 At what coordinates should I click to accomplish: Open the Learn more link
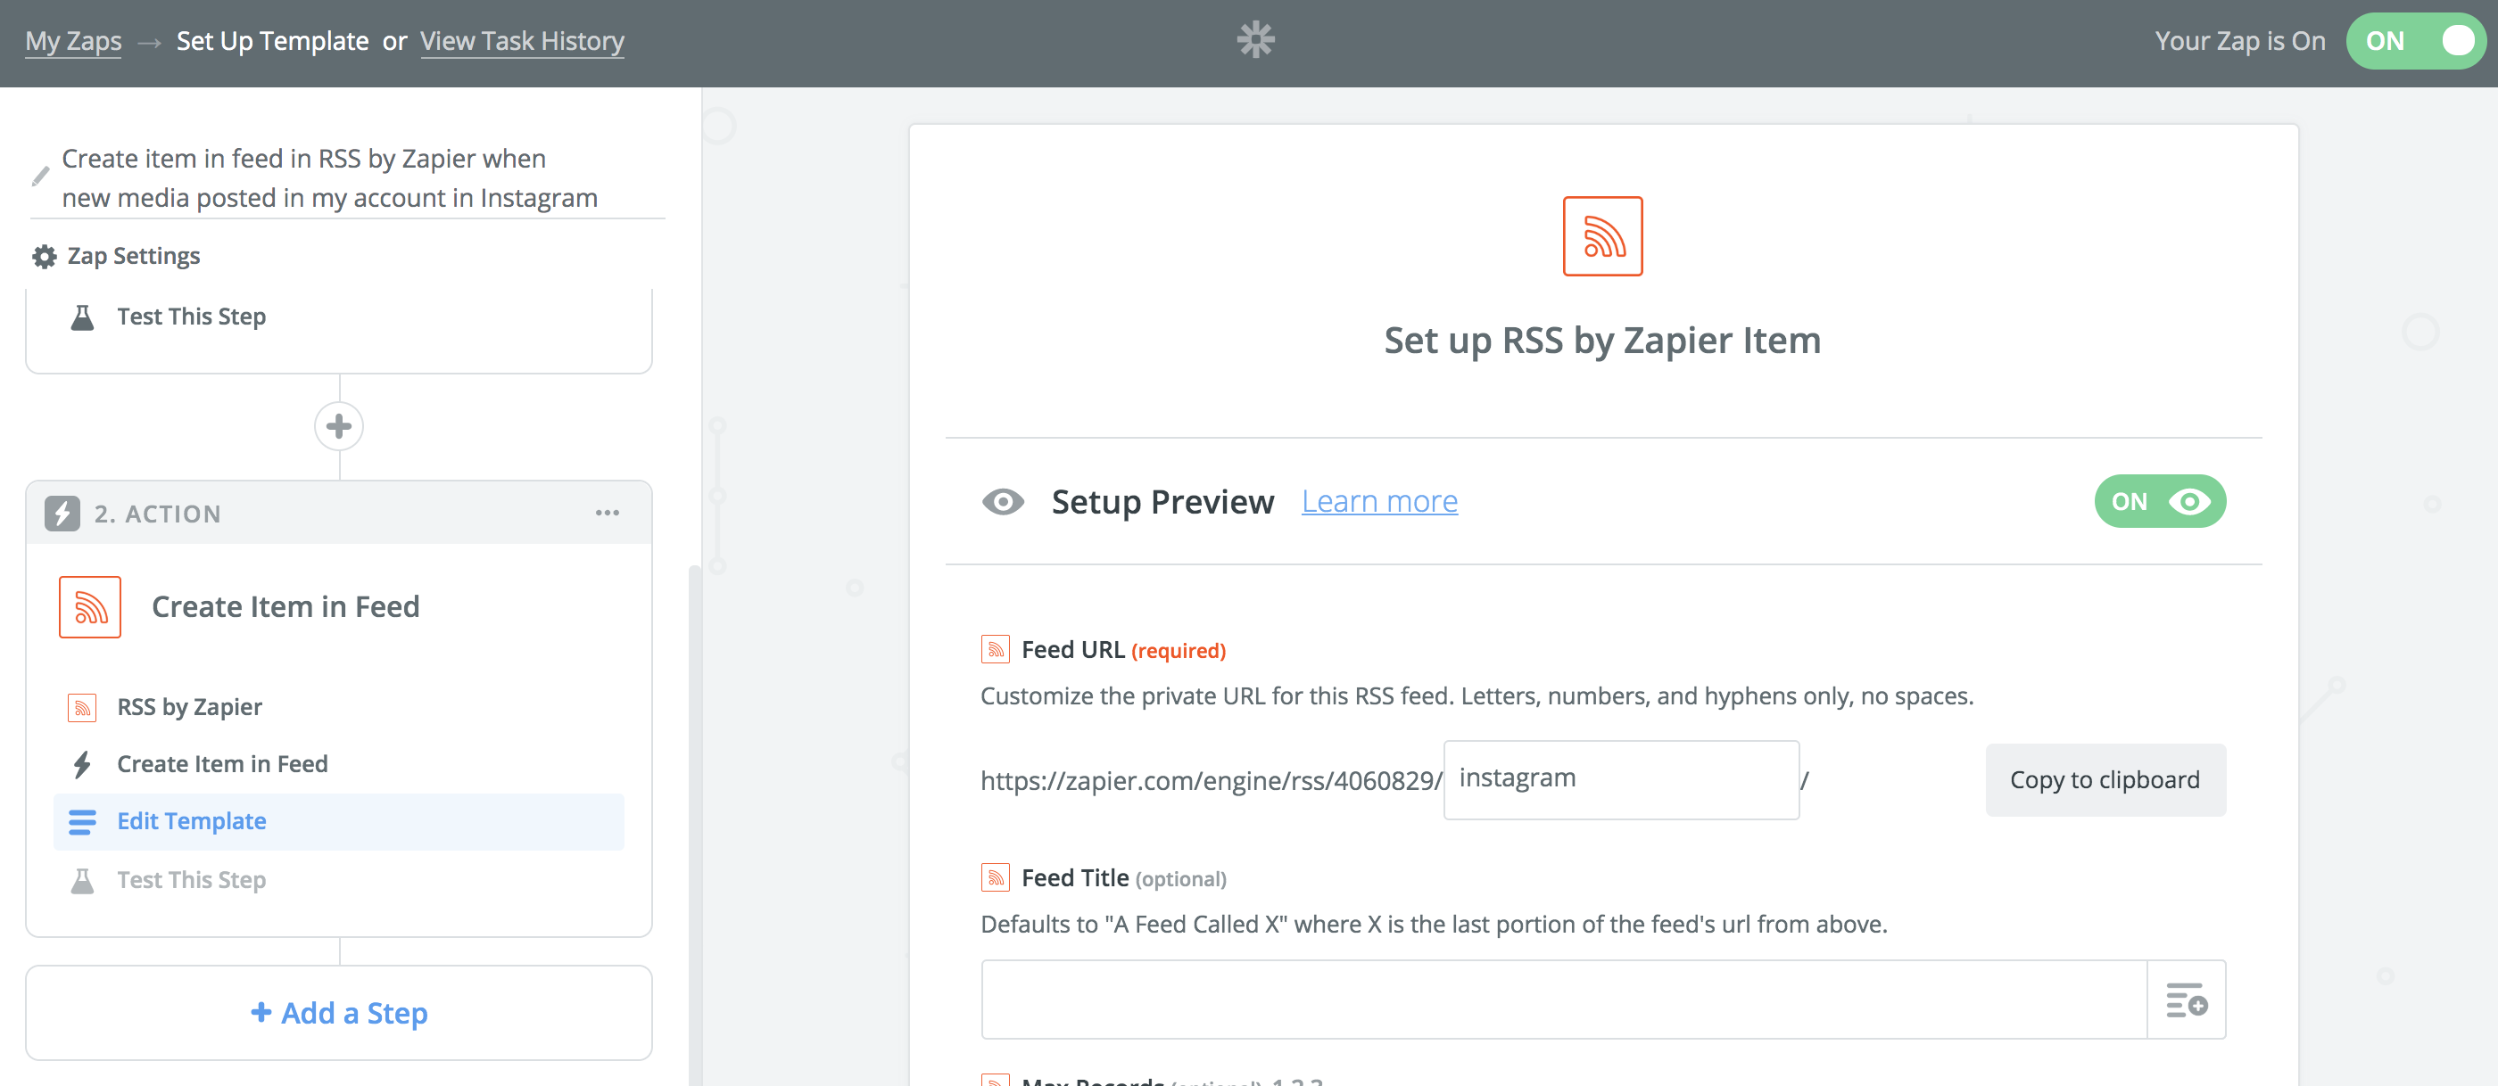(x=1379, y=502)
